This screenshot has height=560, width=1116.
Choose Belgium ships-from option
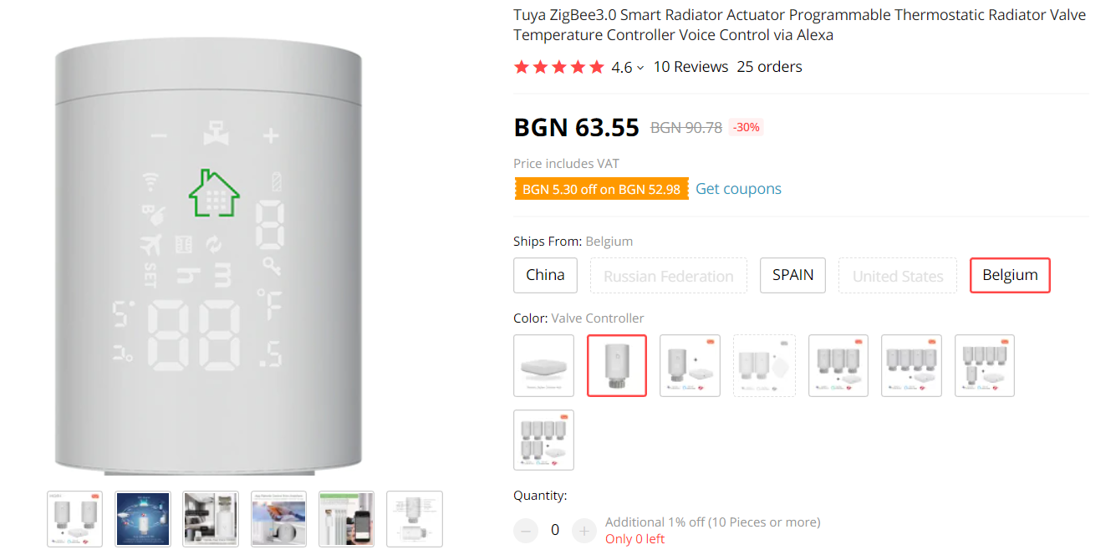[1010, 275]
